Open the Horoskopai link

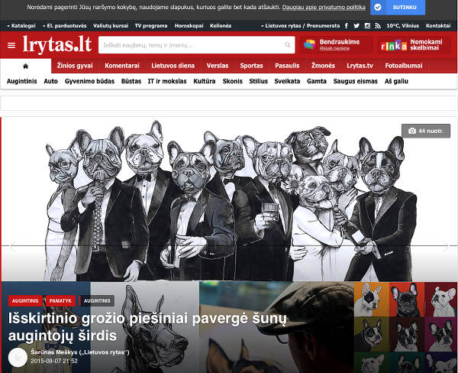pyautogui.click(x=189, y=26)
